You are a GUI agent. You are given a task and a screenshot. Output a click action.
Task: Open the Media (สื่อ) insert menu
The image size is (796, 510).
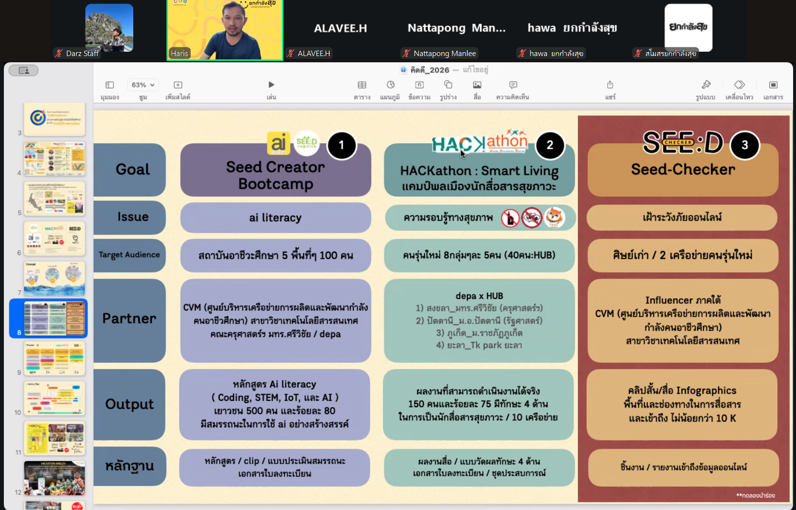click(x=477, y=85)
